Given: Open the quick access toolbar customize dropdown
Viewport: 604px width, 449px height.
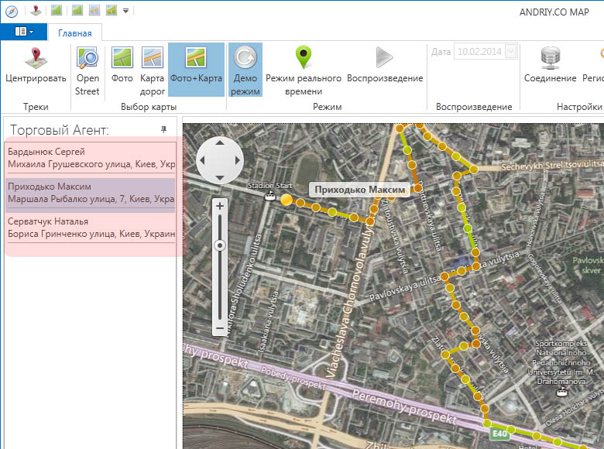Looking at the screenshot, I should (x=125, y=11).
